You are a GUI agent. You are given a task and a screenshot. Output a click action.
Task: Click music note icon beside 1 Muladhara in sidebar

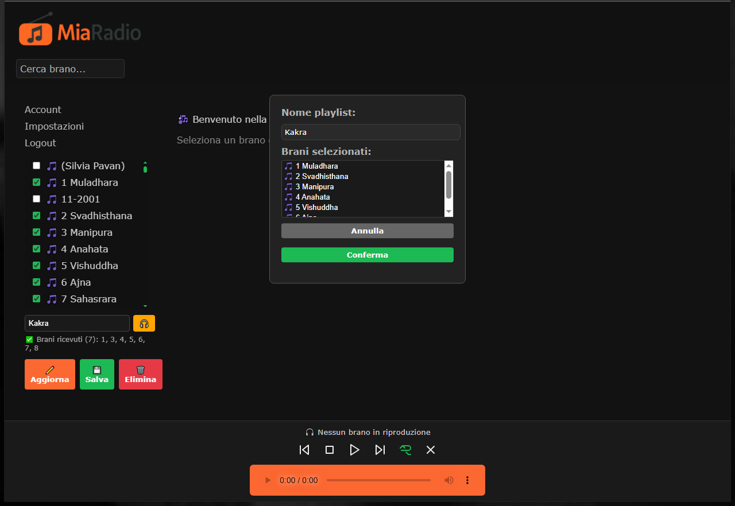coord(52,182)
